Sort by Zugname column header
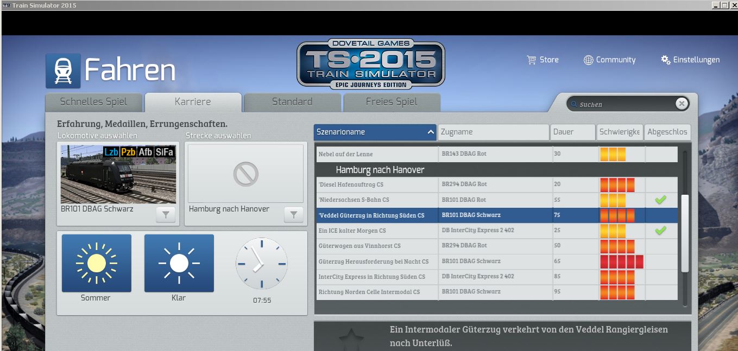Viewport: 738px width, 351px height. tap(494, 132)
